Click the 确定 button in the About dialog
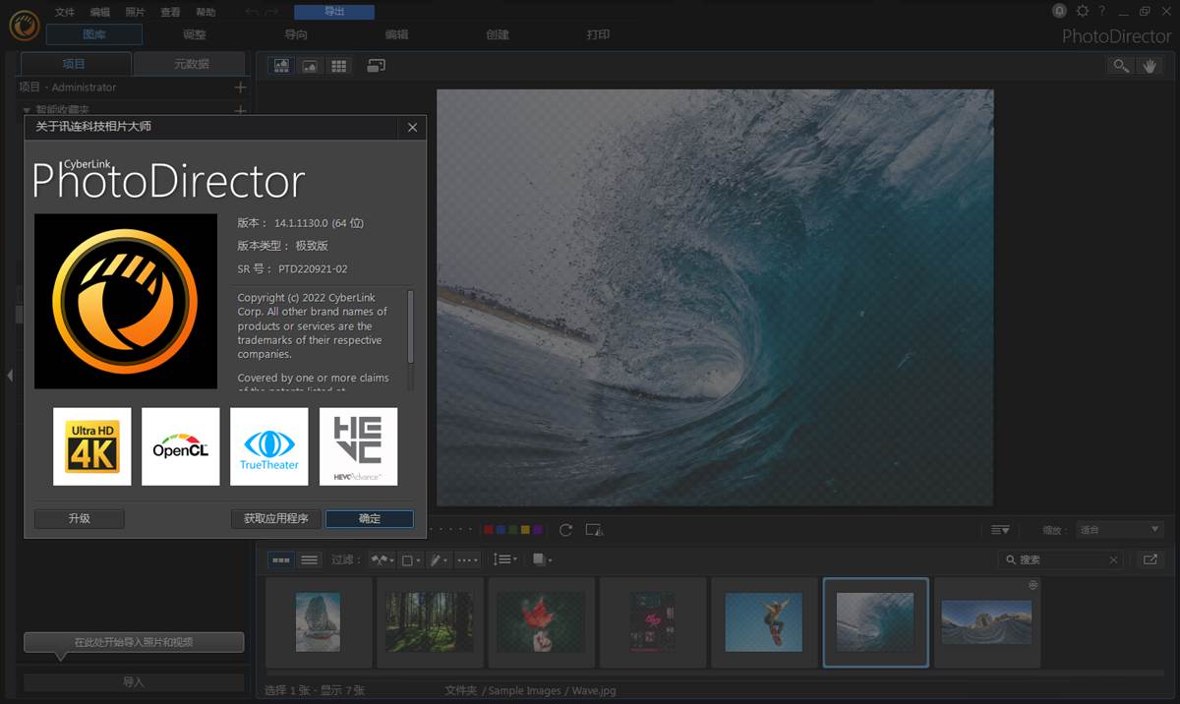The height and width of the screenshot is (704, 1180). point(369,519)
